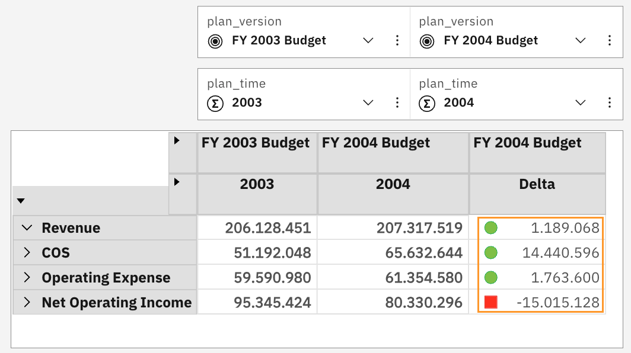
Task: Click the target icon beside FY 2003 Budget
Action: [215, 41]
